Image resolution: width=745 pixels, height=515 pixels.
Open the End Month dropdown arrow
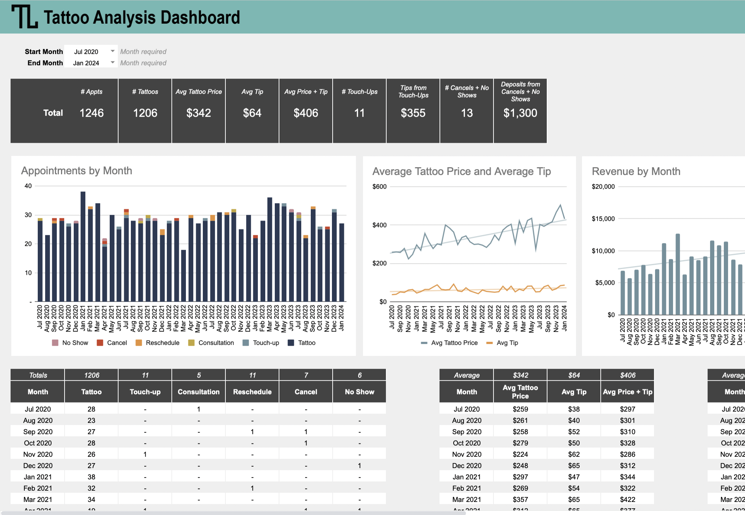113,62
